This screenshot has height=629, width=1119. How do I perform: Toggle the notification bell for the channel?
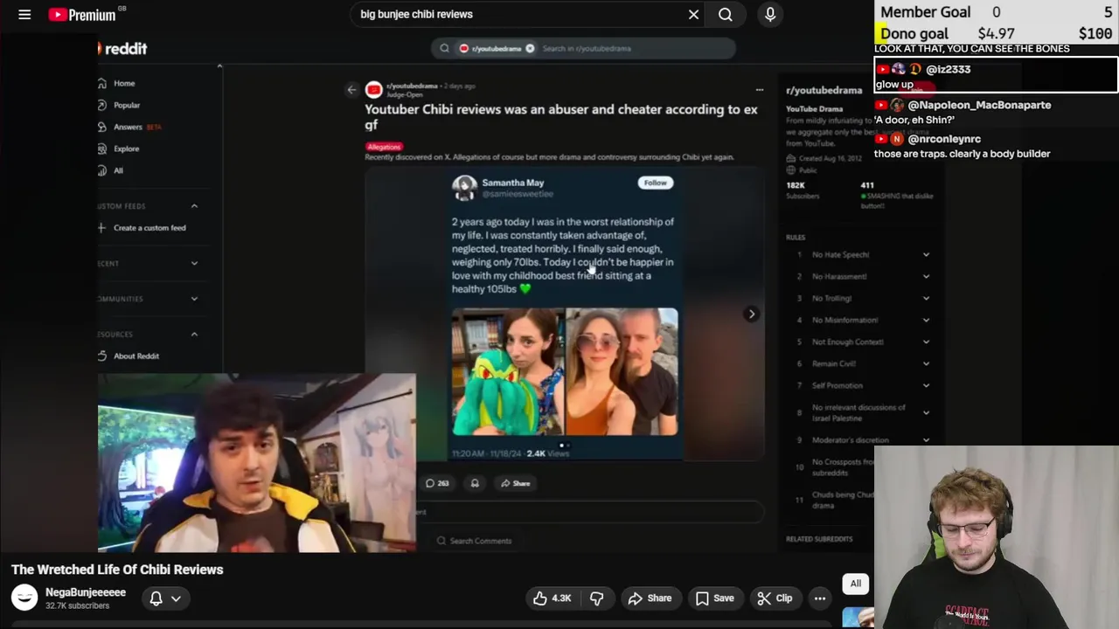tap(156, 598)
